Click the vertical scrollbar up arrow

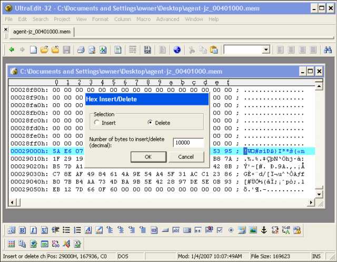tap(319, 86)
